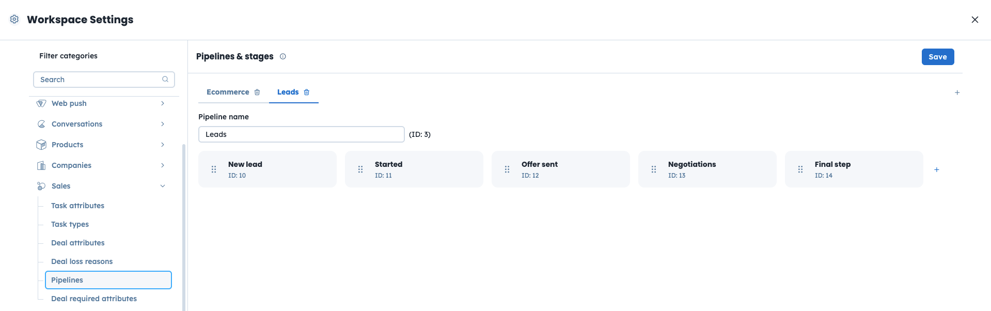Add a new stage after Final step

click(x=936, y=169)
